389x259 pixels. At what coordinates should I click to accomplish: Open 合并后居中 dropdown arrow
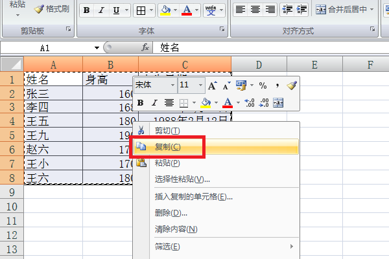coord(371,10)
